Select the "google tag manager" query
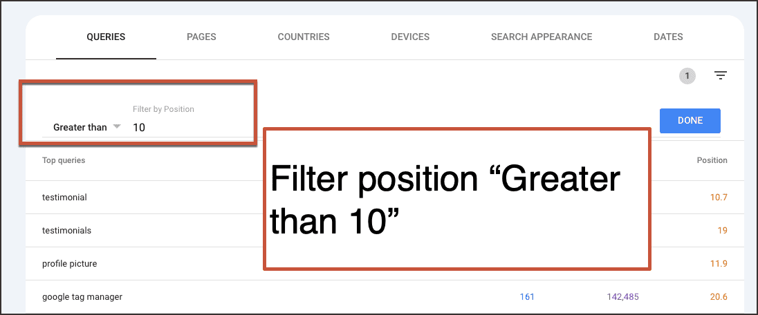Image resolution: width=758 pixels, height=315 pixels. point(82,297)
